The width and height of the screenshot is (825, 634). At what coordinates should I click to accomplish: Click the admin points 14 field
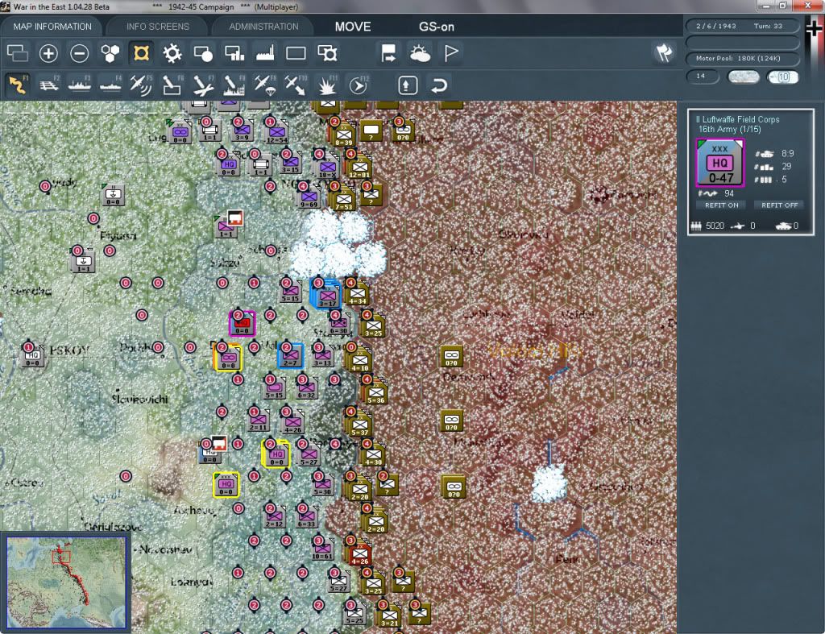(x=702, y=77)
